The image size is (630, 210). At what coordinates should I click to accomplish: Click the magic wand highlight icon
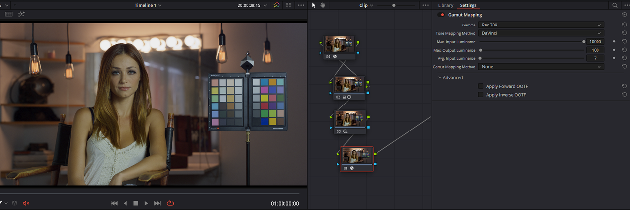[22, 14]
